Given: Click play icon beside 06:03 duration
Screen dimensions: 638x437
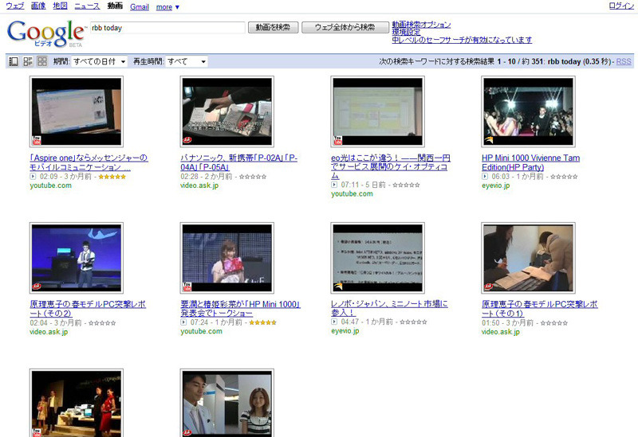Looking at the screenshot, I should click(485, 176).
